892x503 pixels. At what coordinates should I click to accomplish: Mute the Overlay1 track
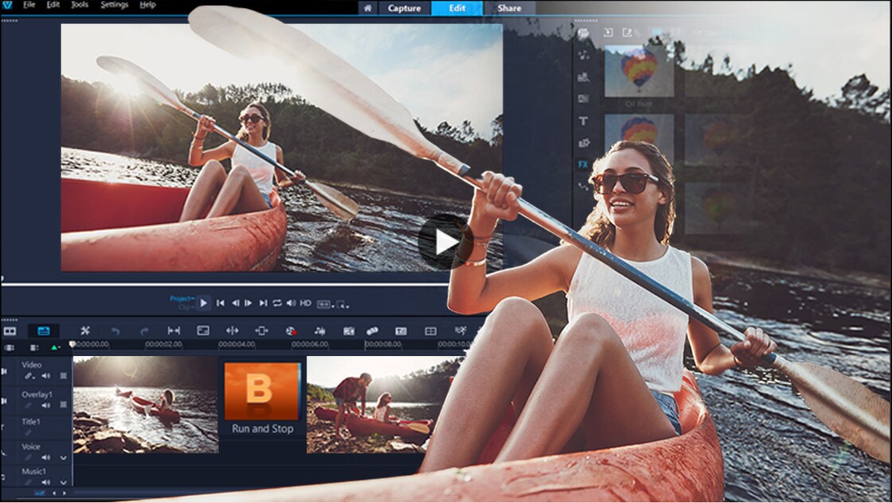(x=45, y=405)
